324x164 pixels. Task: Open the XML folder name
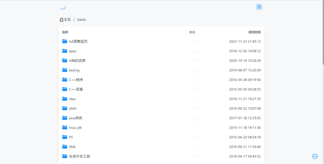(x=72, y=147)
